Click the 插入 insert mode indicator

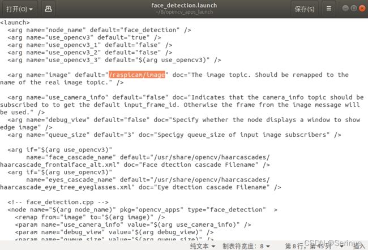[359, 246]
